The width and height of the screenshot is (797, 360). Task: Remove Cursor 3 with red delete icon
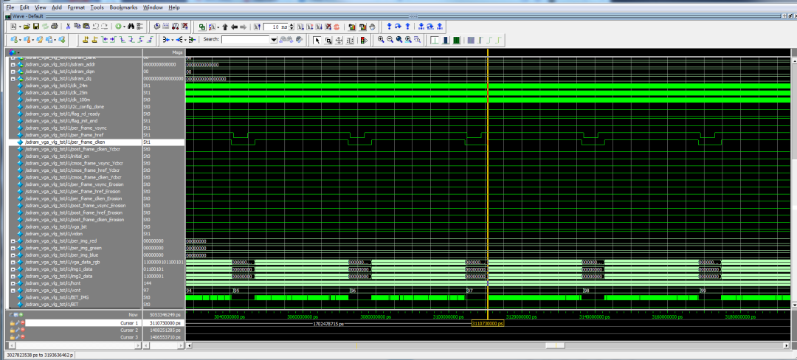pyautogui.click(x=22, y=337)
